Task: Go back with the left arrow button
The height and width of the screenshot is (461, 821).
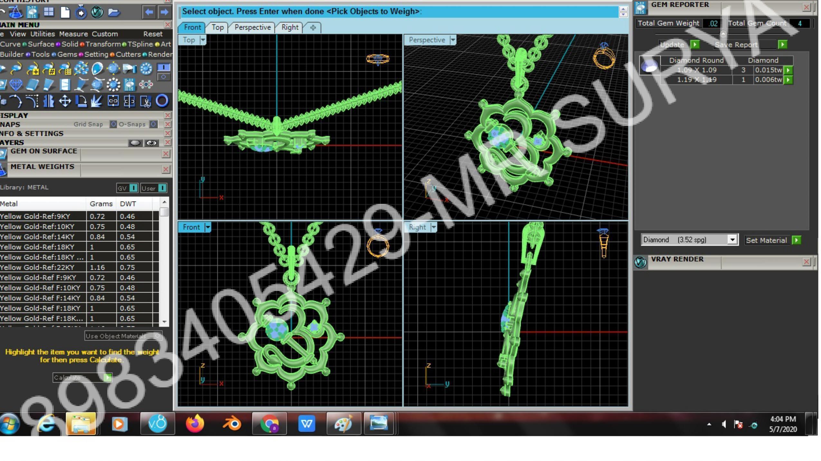Action: (x=149, y=12)
